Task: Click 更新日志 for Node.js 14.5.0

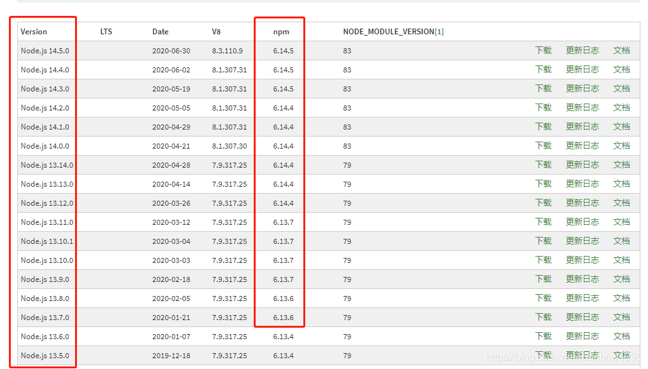Action: coord(582,51)
